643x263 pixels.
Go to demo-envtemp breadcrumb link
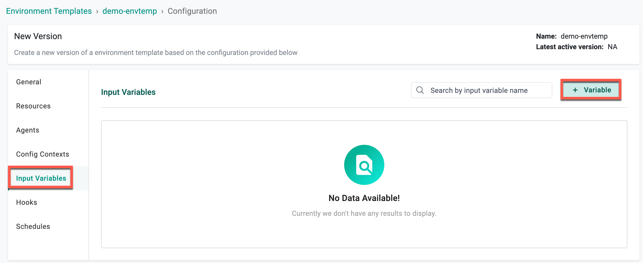(x=130, y=11)
